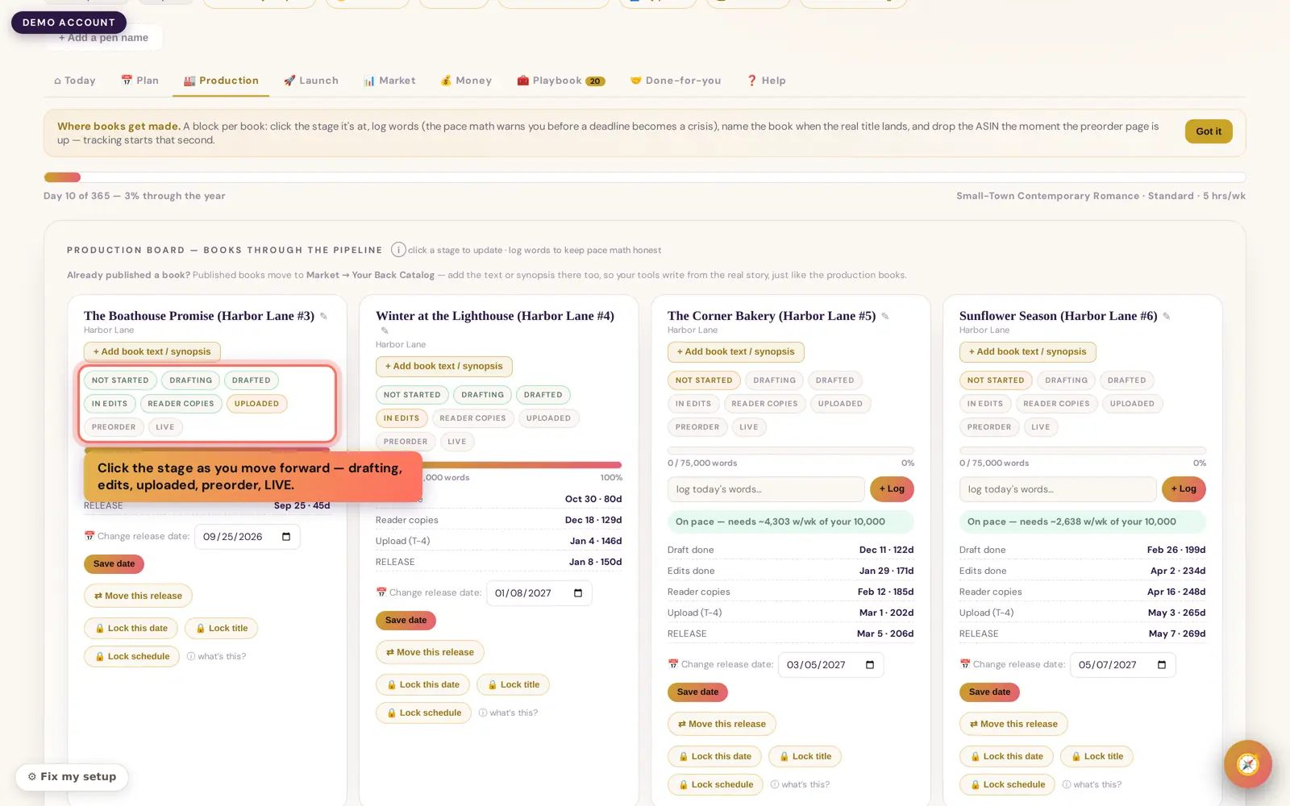The height and width of the screenshot is (806, 1290).
Task: Set Corner Bakery stage to Drafting
Action: [775, 380]
